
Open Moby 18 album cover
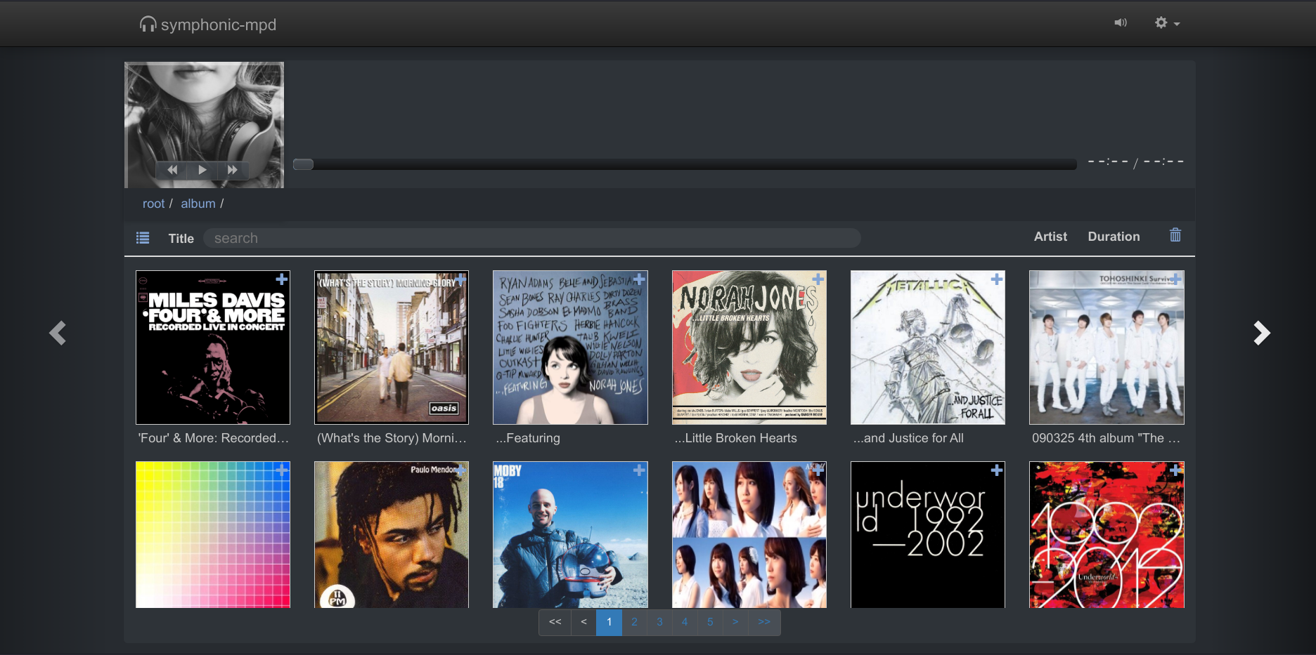tap(570, 534)
